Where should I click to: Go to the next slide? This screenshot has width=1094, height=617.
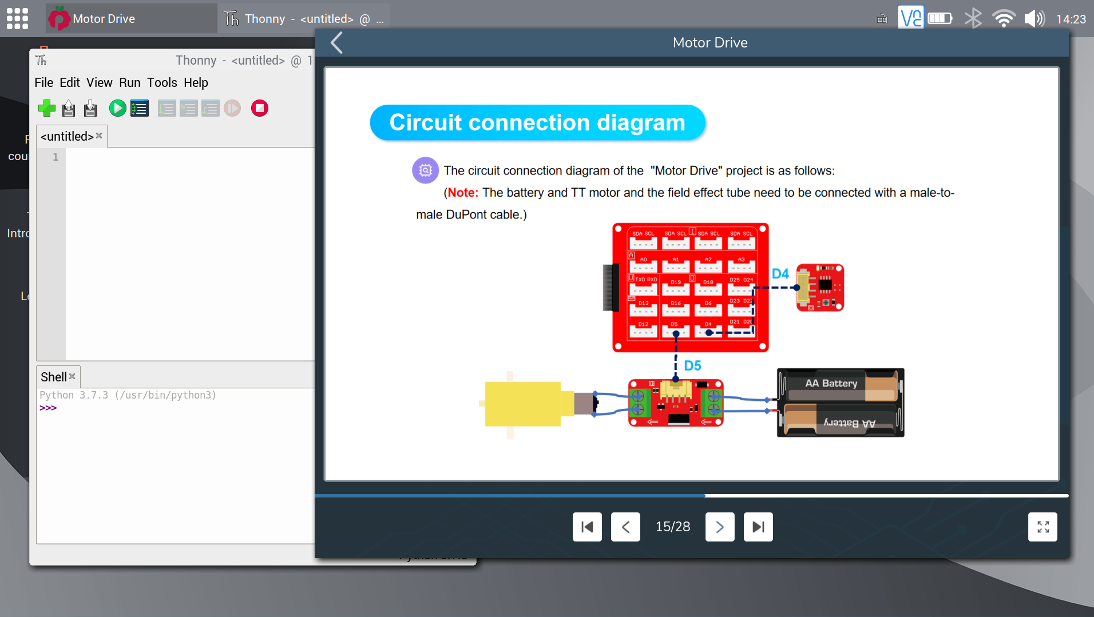720,527
